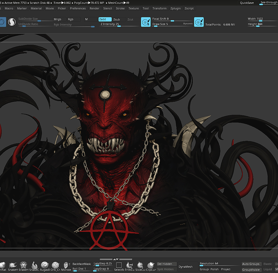Select the SliceCu slice curve brush

point(140,267)
